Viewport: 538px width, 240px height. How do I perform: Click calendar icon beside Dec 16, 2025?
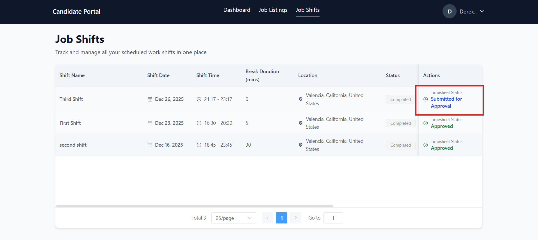pos(150,145)
